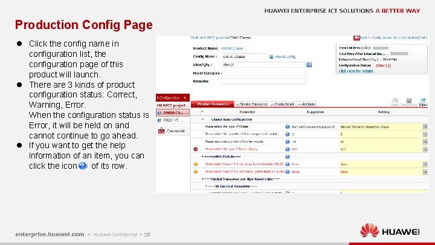Click blue help icon in slide bullet text
The height and width of the screenshot is (245, 435).
click(83, 166)
